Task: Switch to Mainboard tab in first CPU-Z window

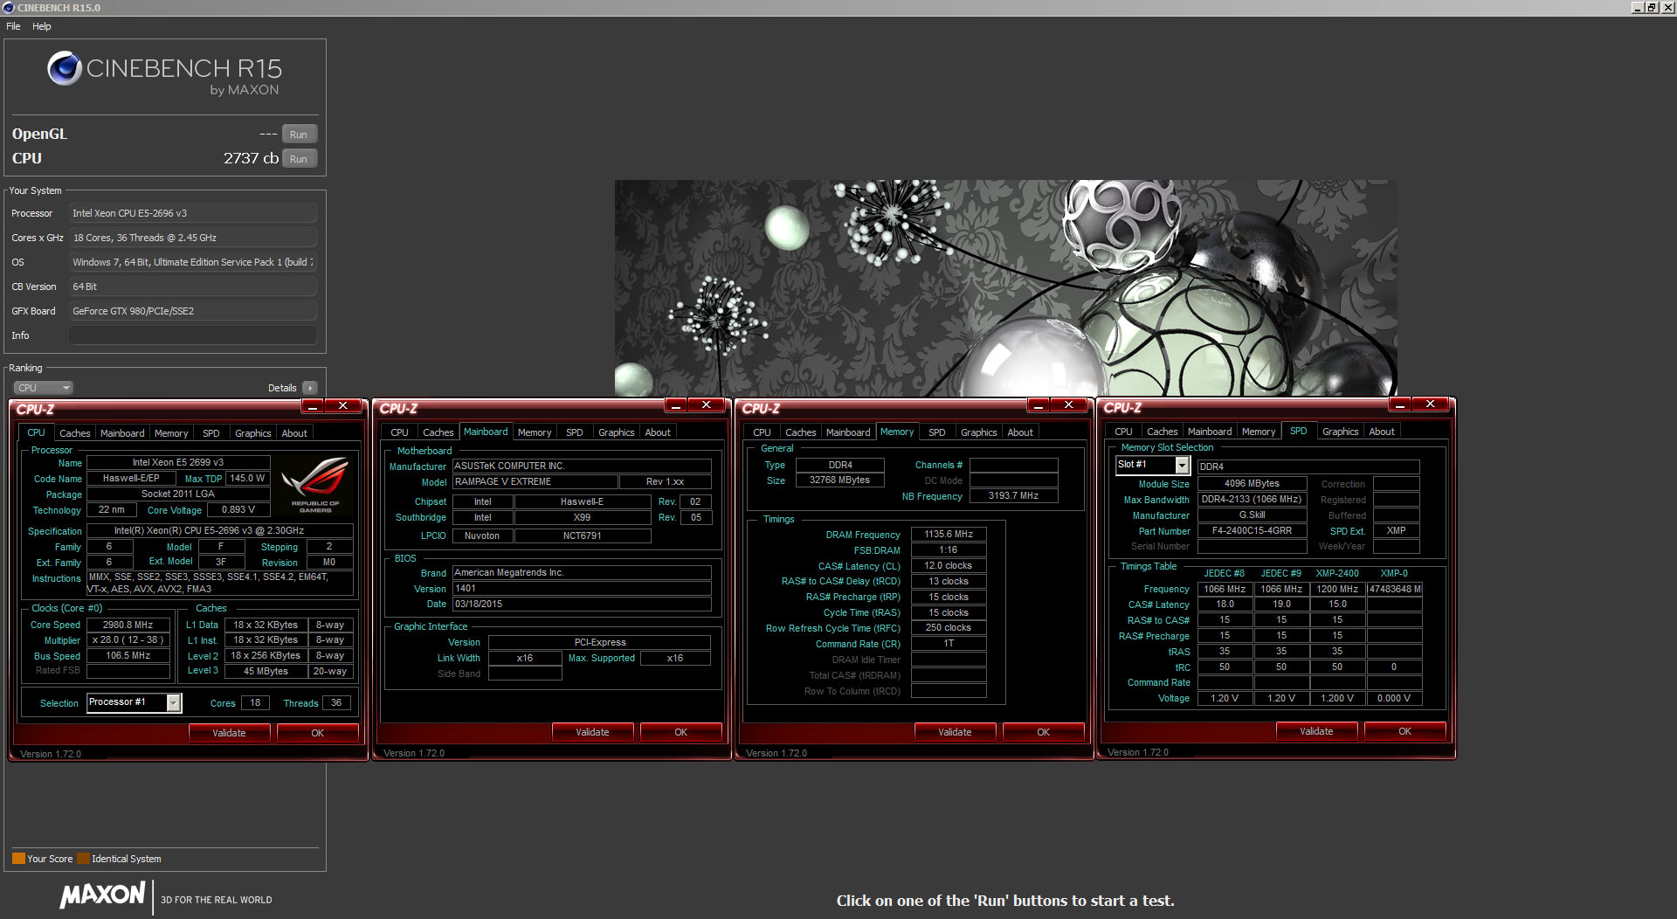Action: pyautogui.click(x=122, y=433)
